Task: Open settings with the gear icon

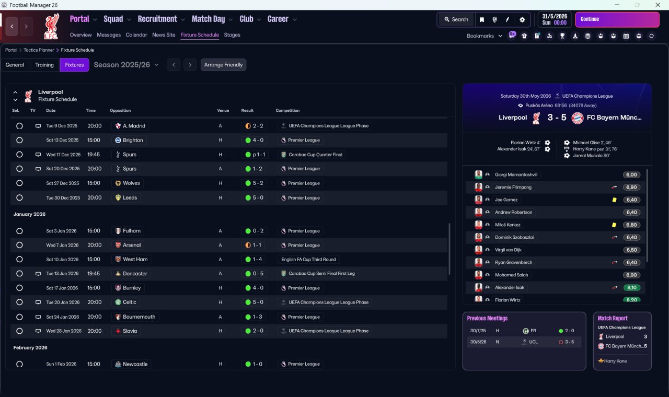Action: 522,19
